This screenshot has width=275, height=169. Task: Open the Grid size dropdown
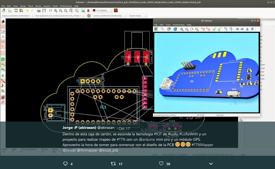pos(111,16)
